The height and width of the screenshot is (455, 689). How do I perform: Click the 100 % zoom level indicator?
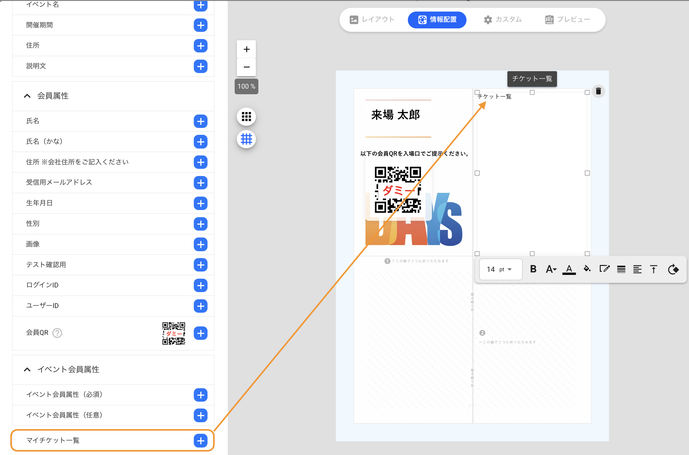tap(246, 86)
